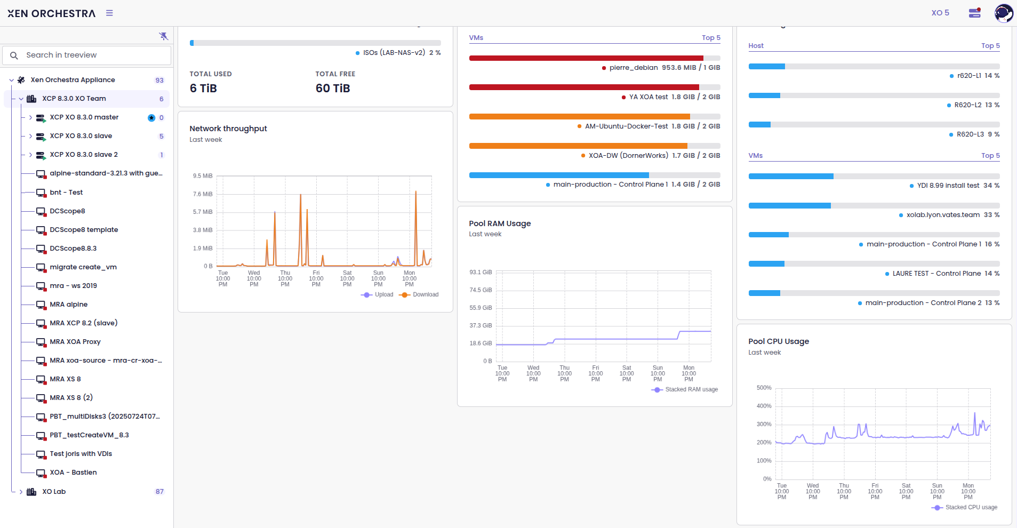Click the MRA alpine VM icon
1017x528 pixels.
[x=41, y=305]
